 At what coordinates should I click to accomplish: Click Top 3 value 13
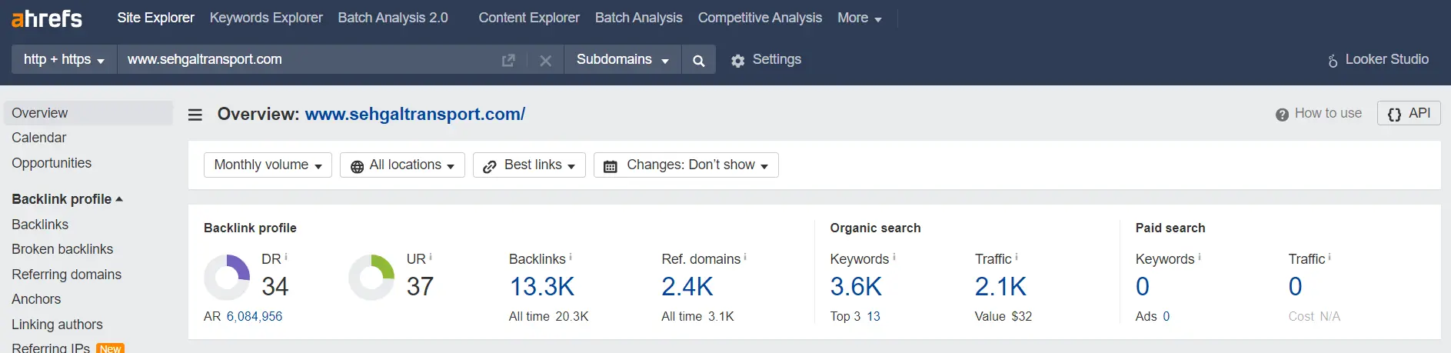[874, 316]
